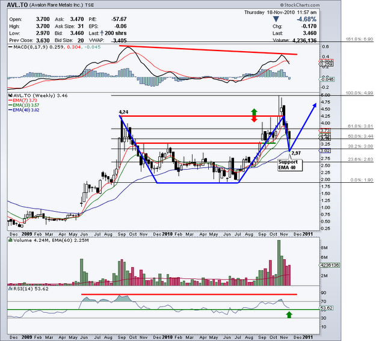Viewport: 385px width, 341px height.
Task: Open the StockCharts.com credit link
Action: tap(300, 5)
